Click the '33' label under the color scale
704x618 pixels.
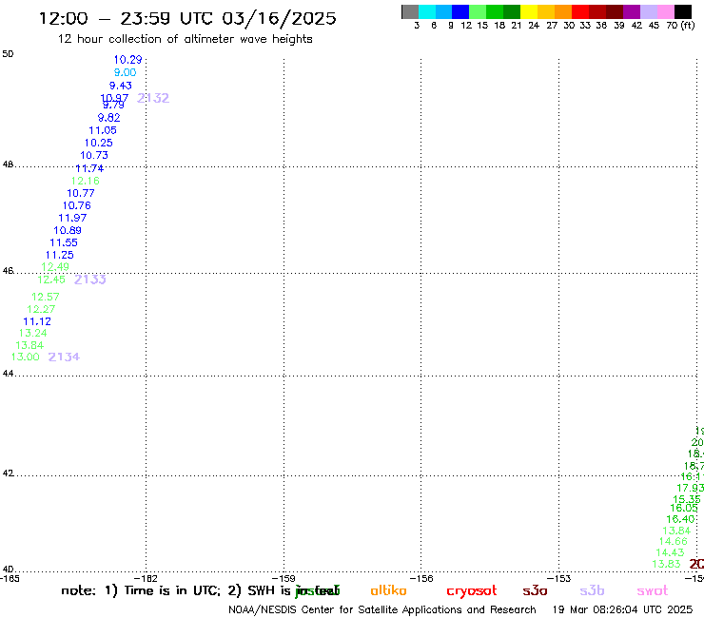[x=585, y=26]
